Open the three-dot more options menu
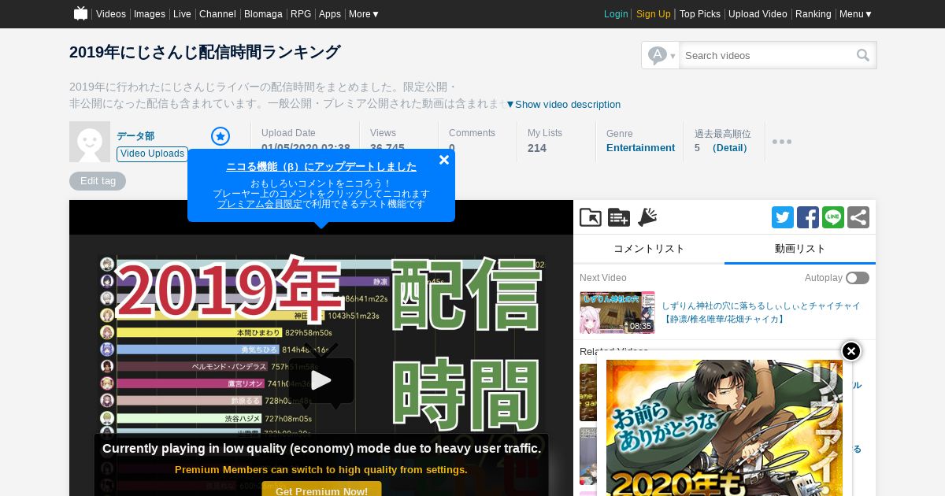 [782, 142]
